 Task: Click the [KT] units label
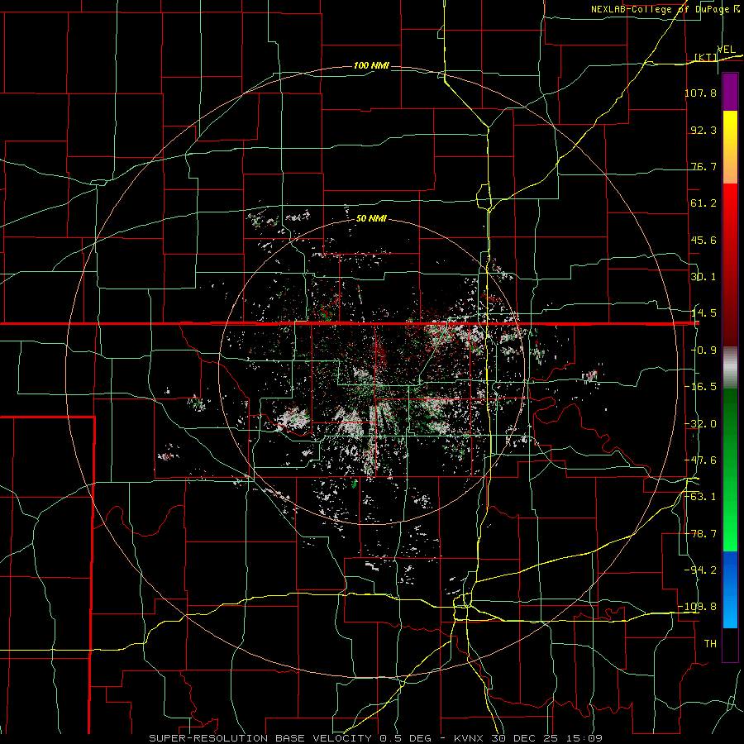click(706, 57)
